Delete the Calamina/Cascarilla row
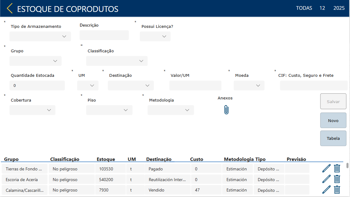 point(337,190)
